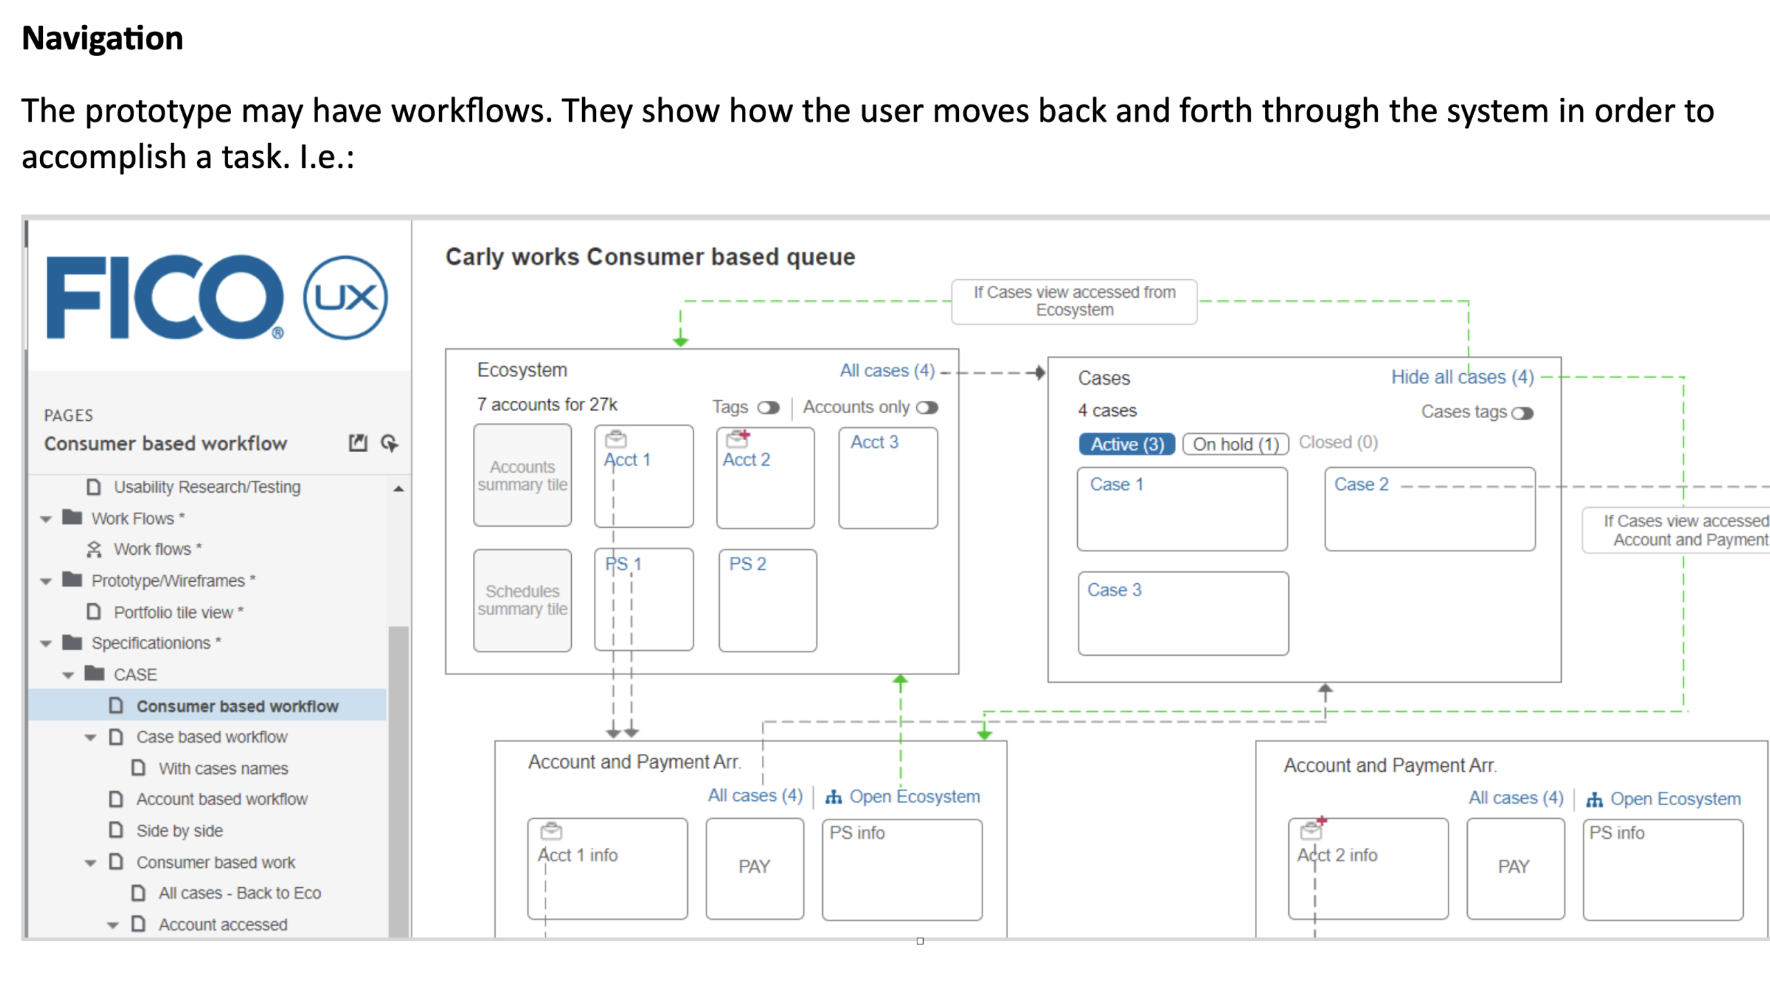Image resolution: width=1770 pixels, height=995 pixels.
Task: Click the share arrow icon beside page title
Action: coord(389,443)
